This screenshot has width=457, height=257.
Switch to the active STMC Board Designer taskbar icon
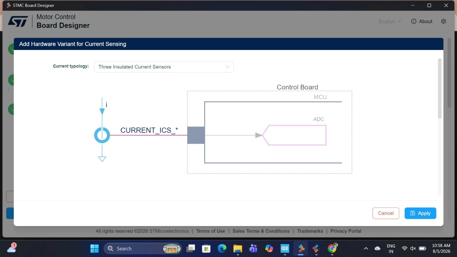pos(301,249)
